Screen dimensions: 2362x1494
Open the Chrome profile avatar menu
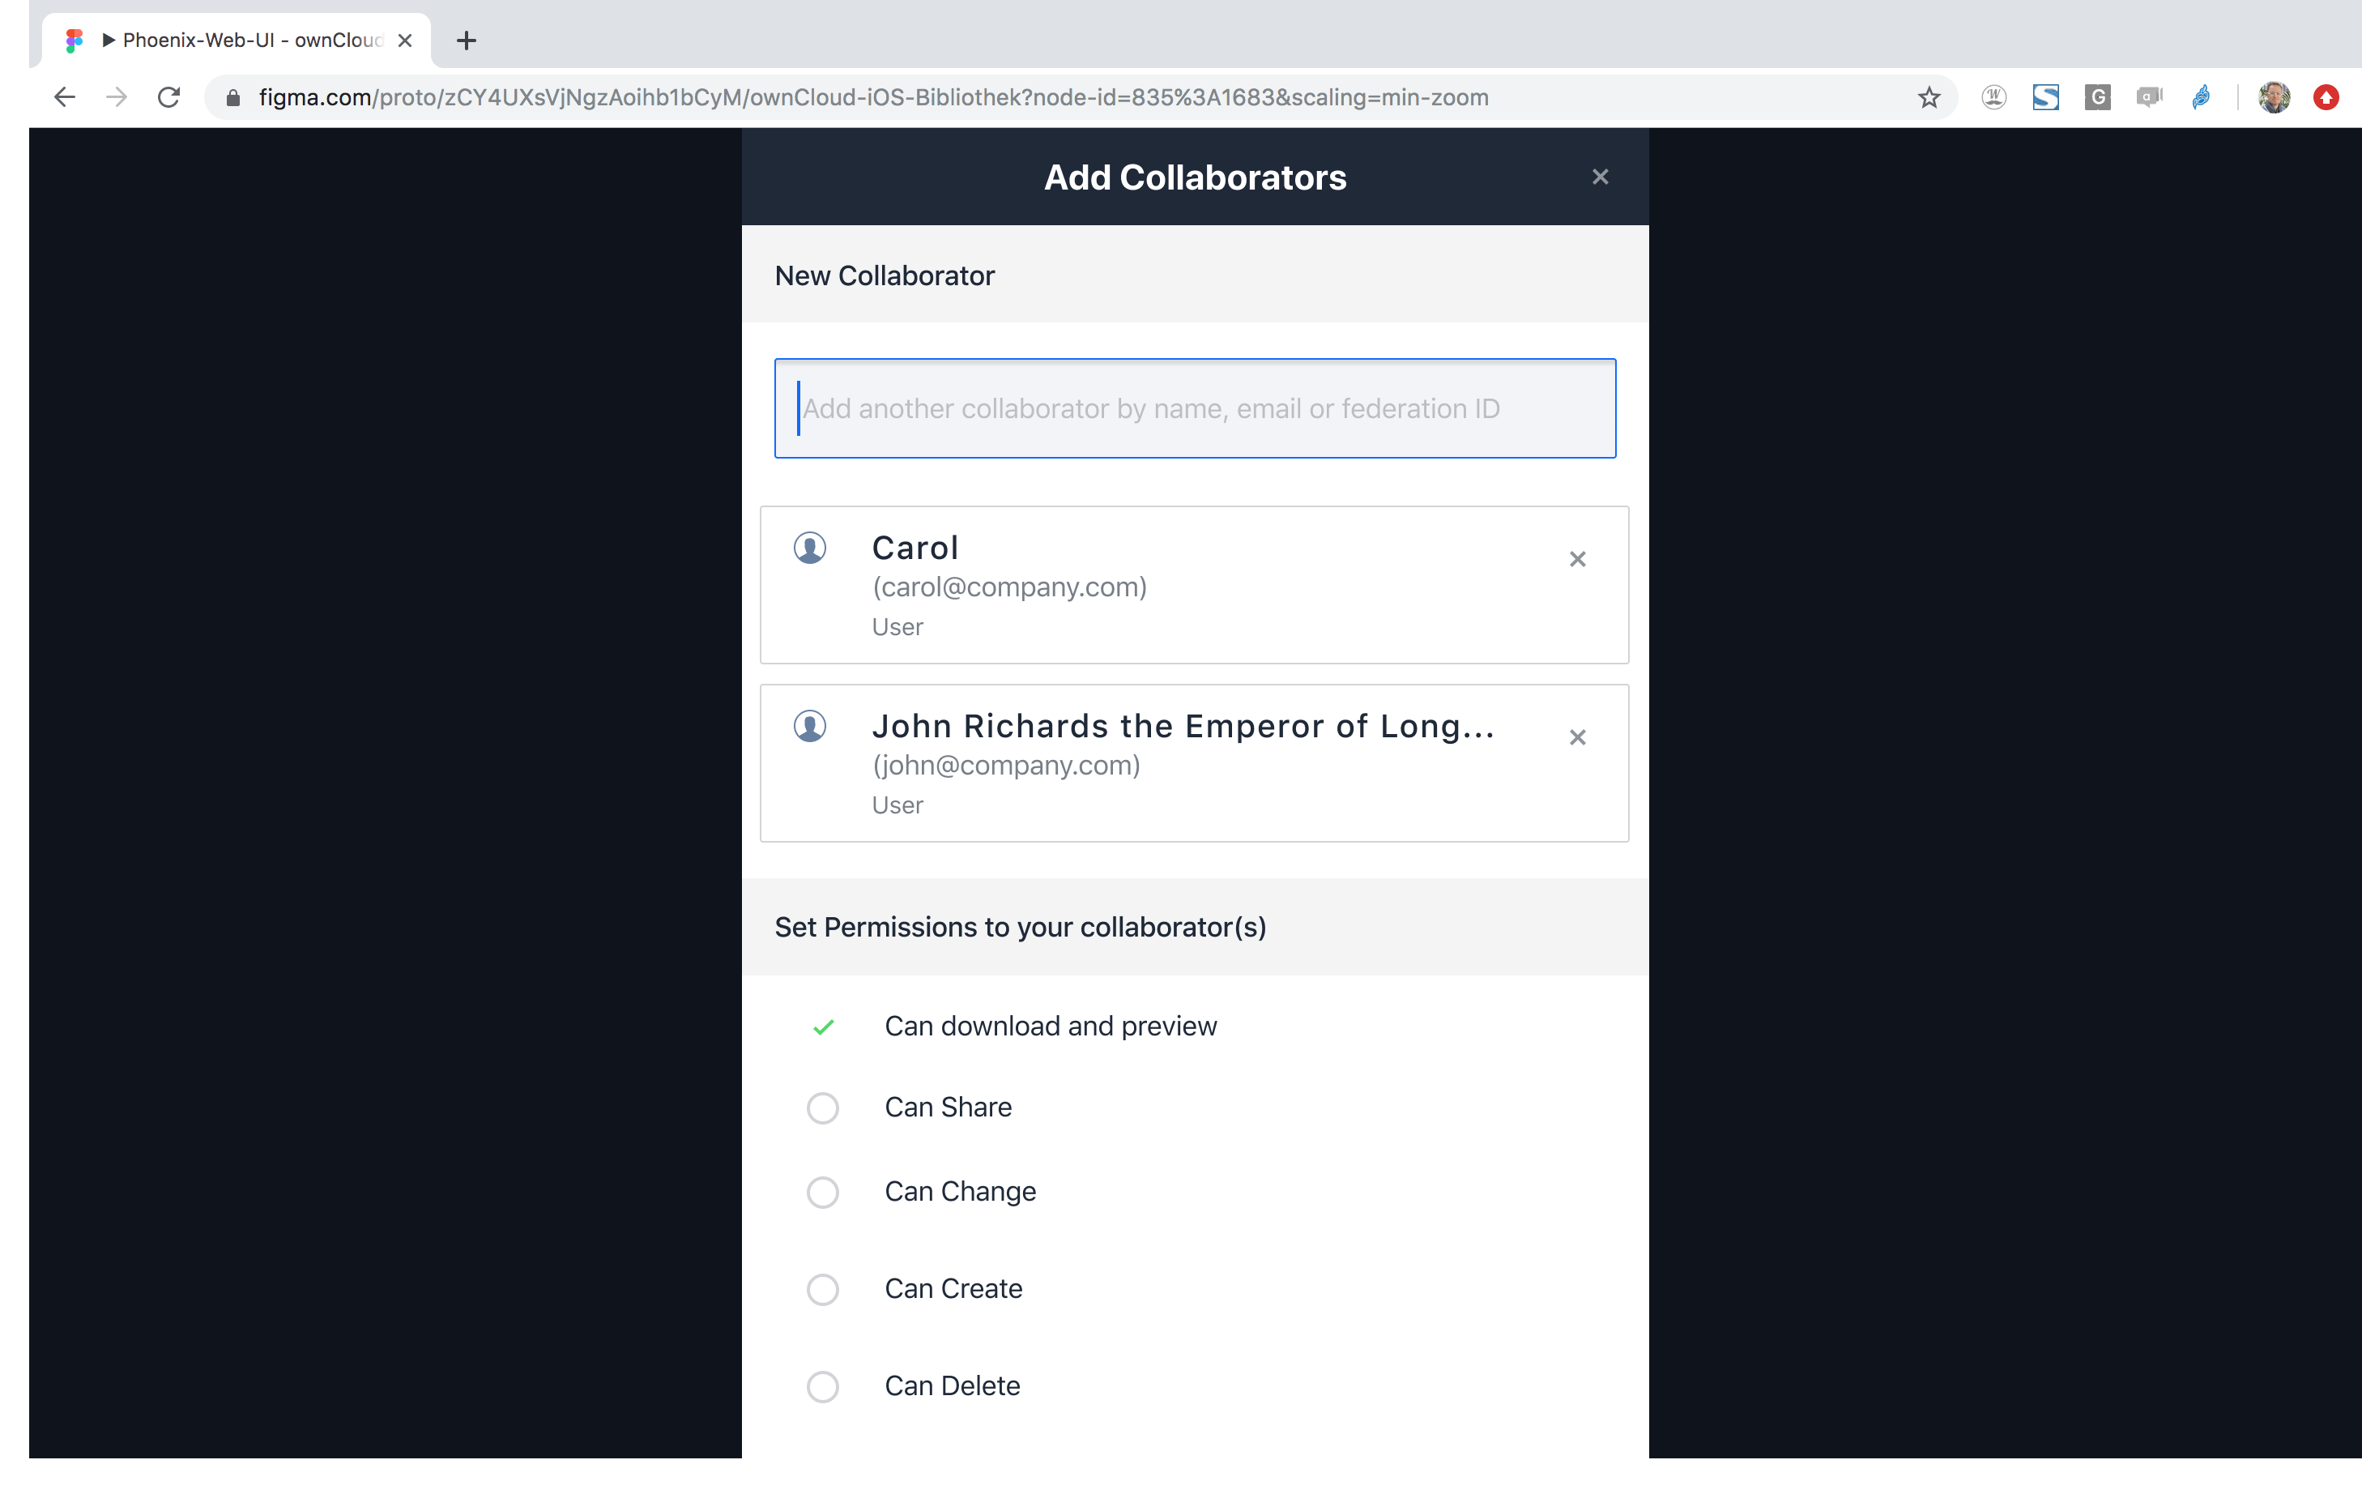tap(2274, 97)
